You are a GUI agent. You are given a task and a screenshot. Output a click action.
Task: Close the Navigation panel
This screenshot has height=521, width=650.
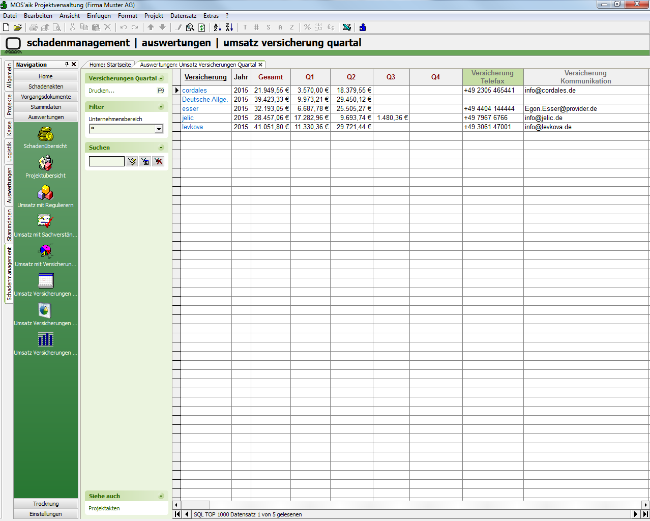(74, 65)
